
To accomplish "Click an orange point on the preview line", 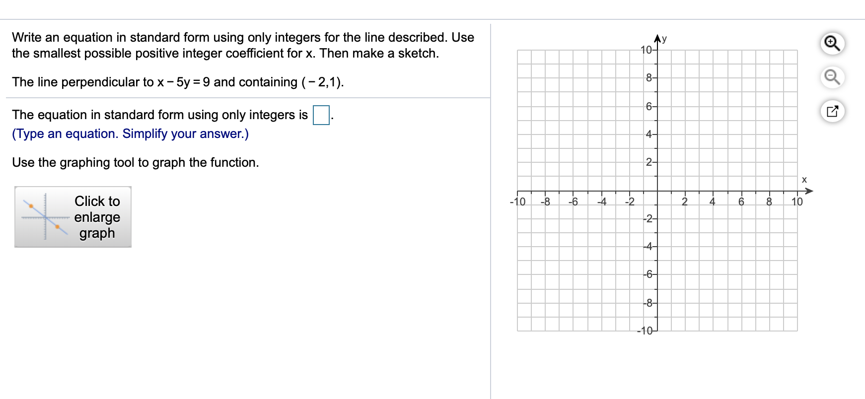I will coord(31,205).
